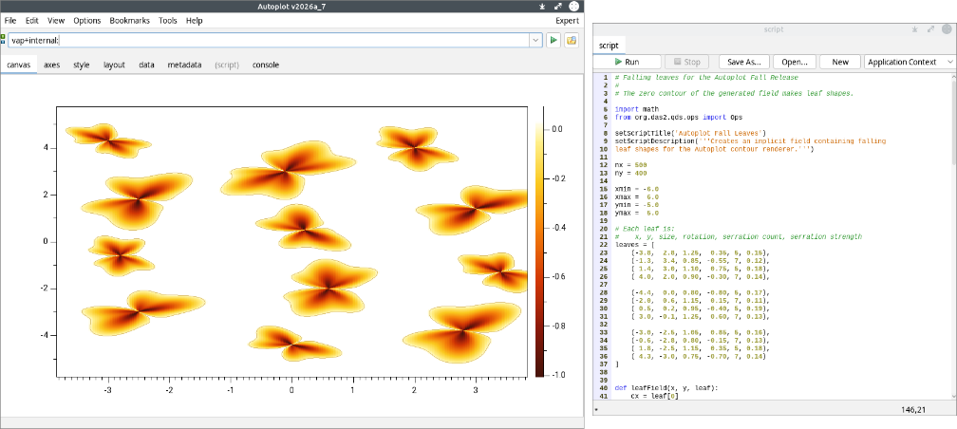Screen dimensions: 957x429
Task: Open the Application Context dropdown
Action: (x=910, y=62)
